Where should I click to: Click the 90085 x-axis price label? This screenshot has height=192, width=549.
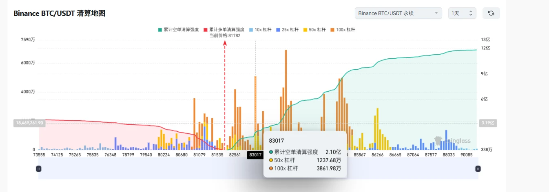[466, 155]
